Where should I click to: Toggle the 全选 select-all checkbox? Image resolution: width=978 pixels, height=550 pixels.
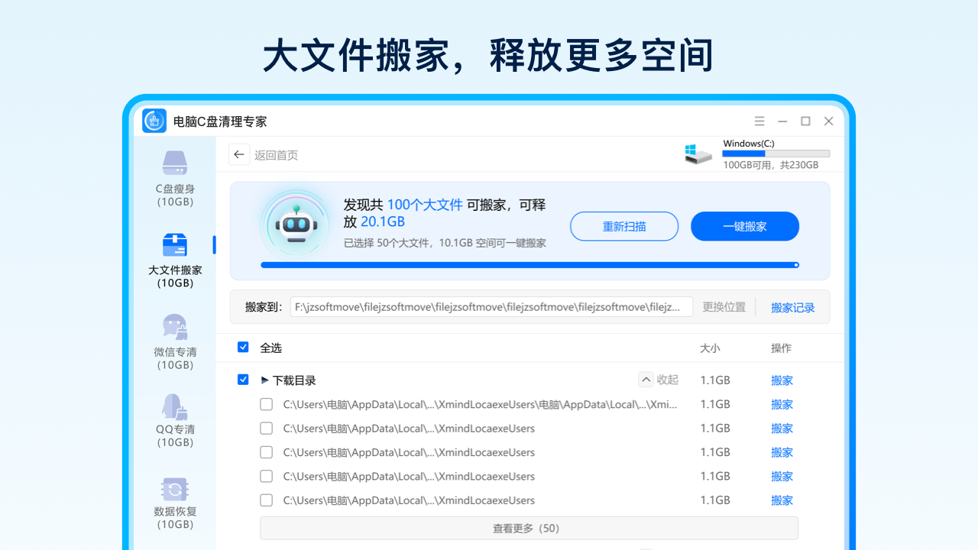click(x=243, y=347)
